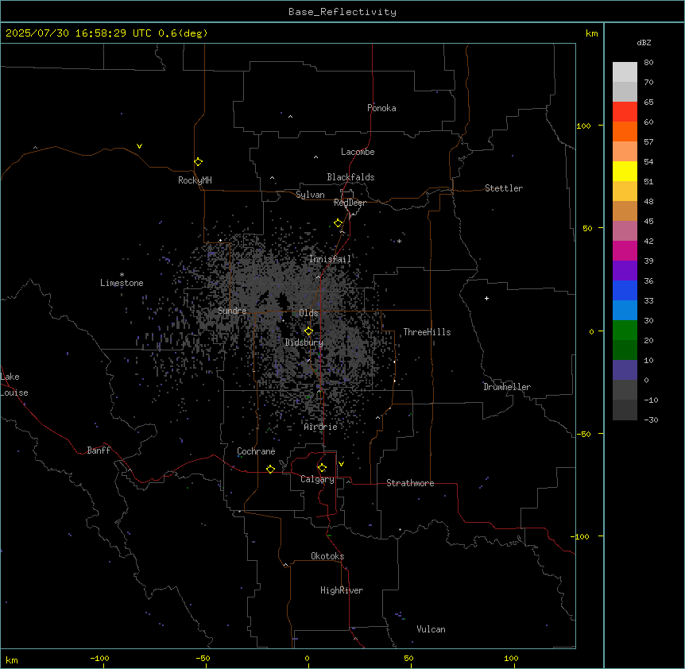Click the Lacombe city label
This screenshot has height=669, width=685.
(358, 152)
